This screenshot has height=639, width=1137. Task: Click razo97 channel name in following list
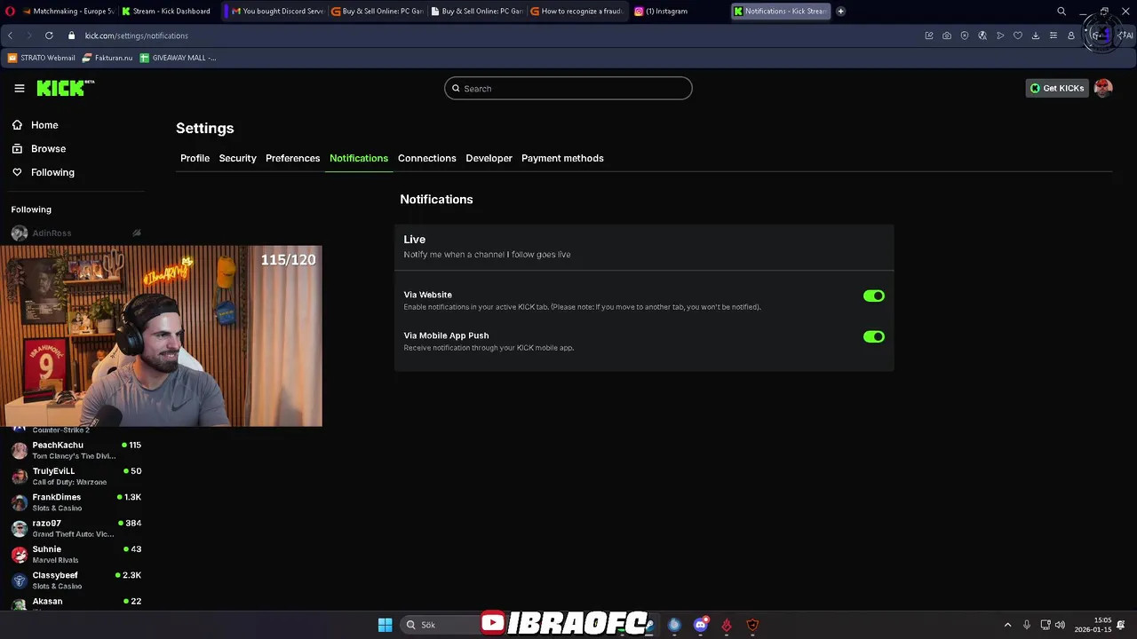tap(46, 524)
